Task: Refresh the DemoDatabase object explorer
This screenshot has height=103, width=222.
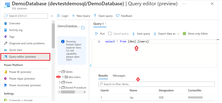Action: pyautogui.click(x=83, y=28)
